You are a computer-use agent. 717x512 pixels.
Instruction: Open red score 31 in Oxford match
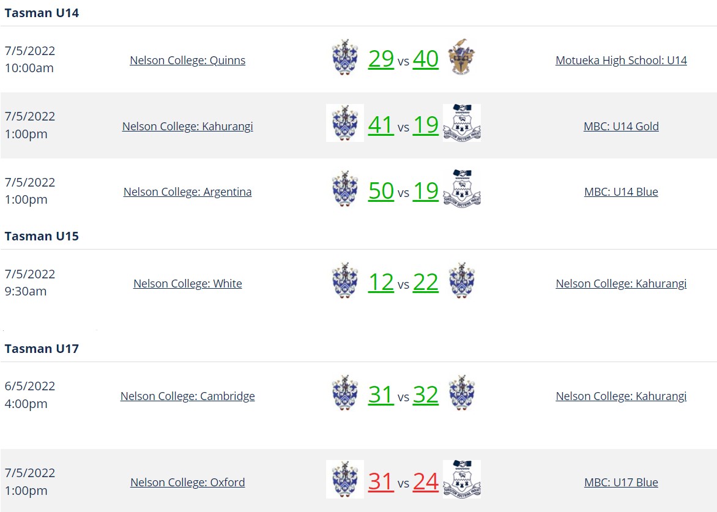[x=381, y=481]
